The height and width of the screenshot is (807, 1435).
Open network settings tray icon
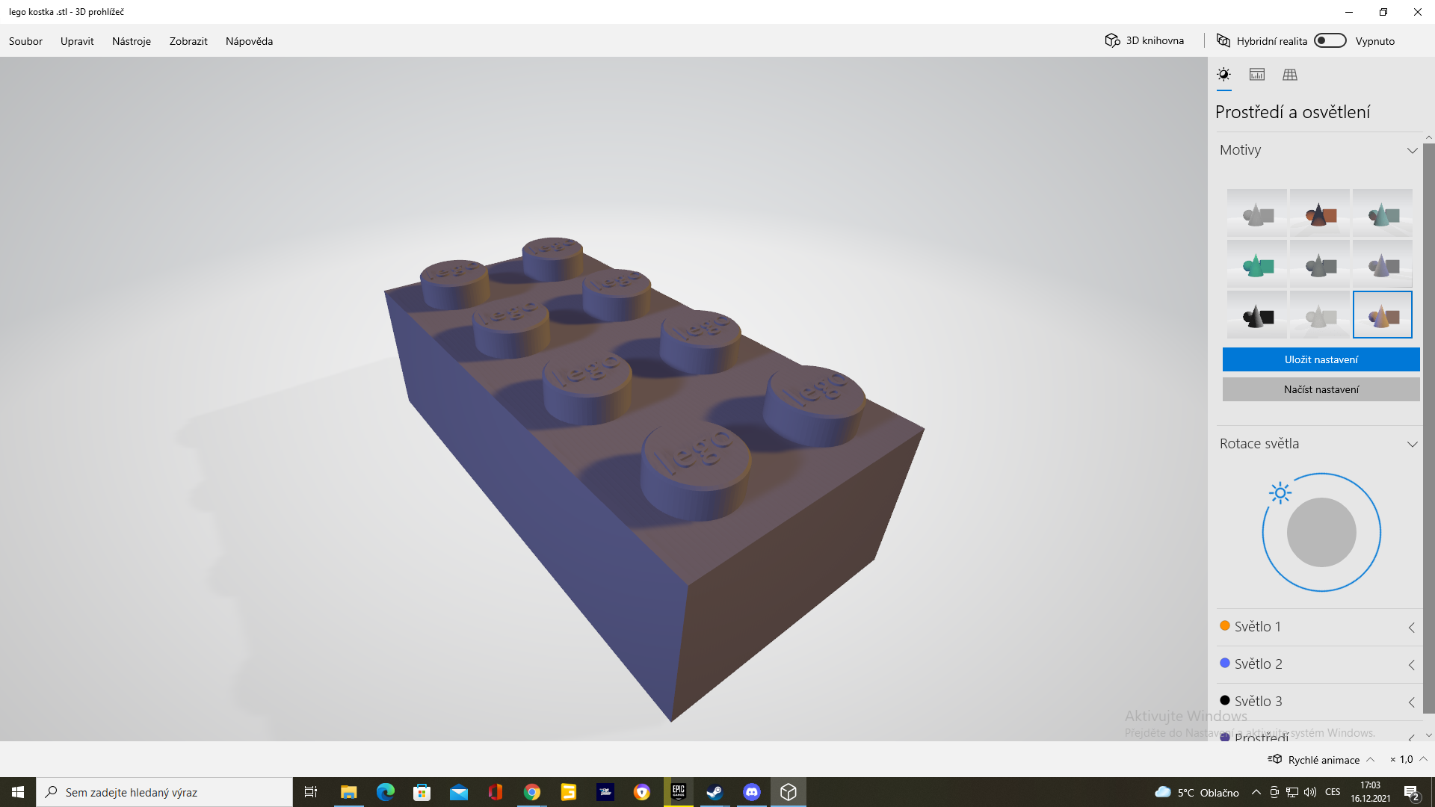[x=1291, y=792]
